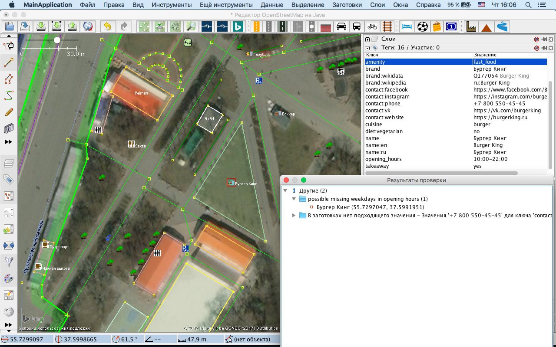
Task: Click the pencil tool in left toolbar
Action: click(x=9, y=112)
